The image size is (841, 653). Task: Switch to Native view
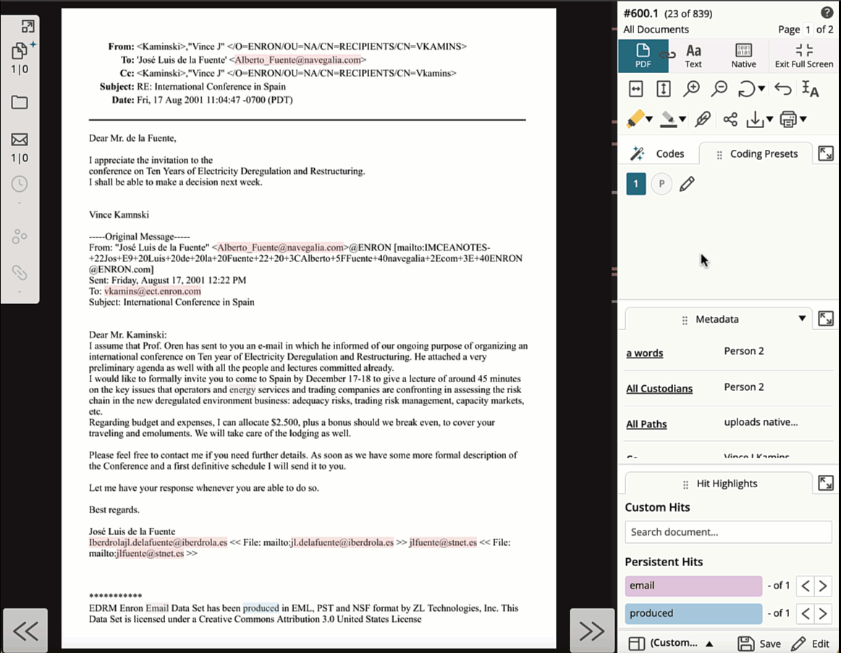click(743, 56)
